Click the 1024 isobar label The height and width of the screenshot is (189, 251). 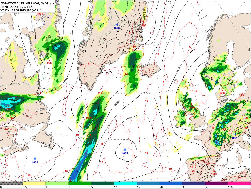(129, 118)
